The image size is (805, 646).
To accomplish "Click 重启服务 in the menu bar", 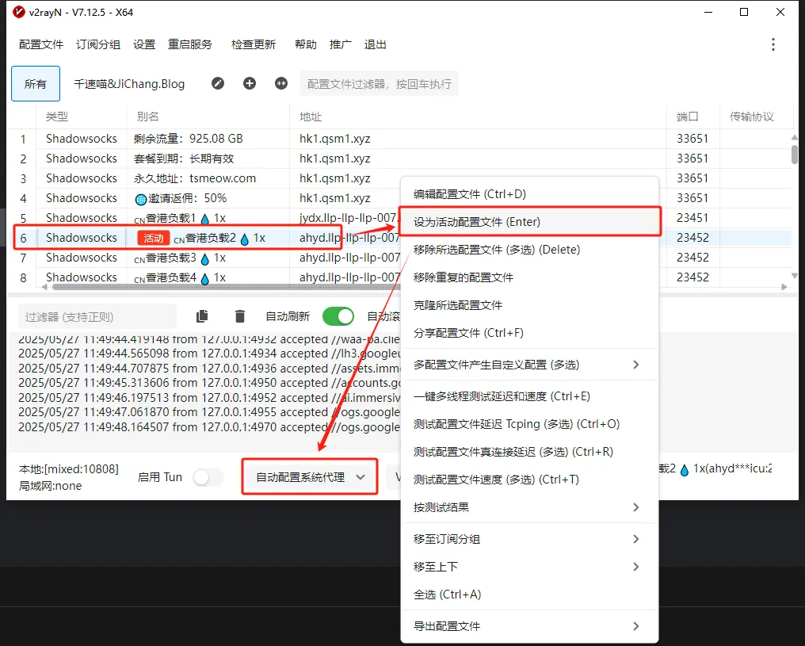I will coord(190,44).
